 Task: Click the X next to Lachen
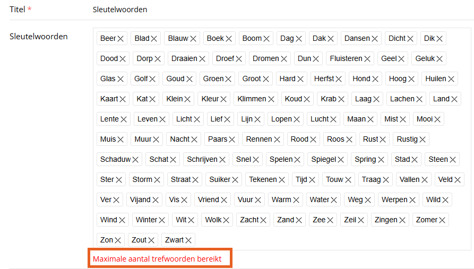419,99
